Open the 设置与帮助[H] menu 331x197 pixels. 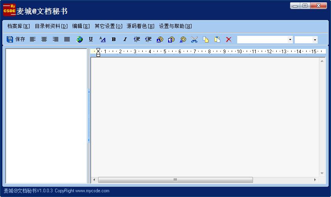pos(175,26)
